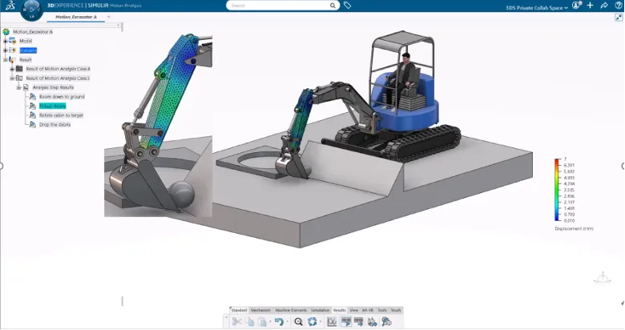Click the magnifier zoom icon in the toolbar
This screenshot has width=625, height=330.
click(298, 321)
